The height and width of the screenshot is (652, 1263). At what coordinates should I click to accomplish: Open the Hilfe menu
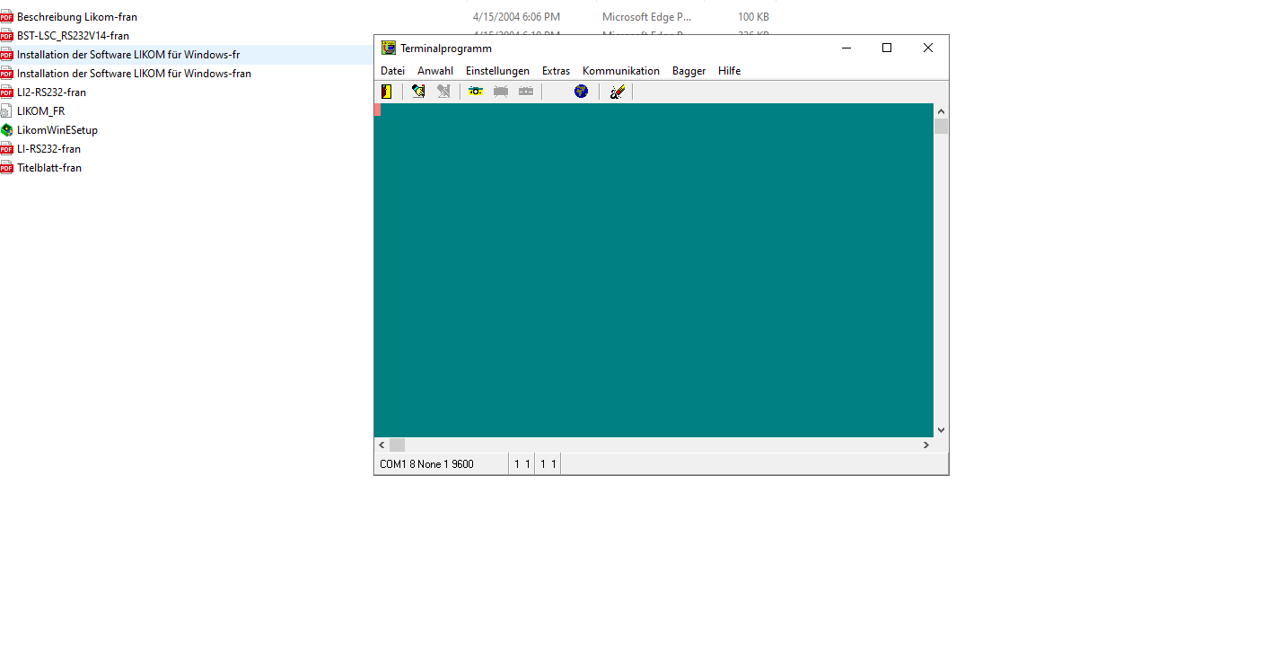point(729,71)
